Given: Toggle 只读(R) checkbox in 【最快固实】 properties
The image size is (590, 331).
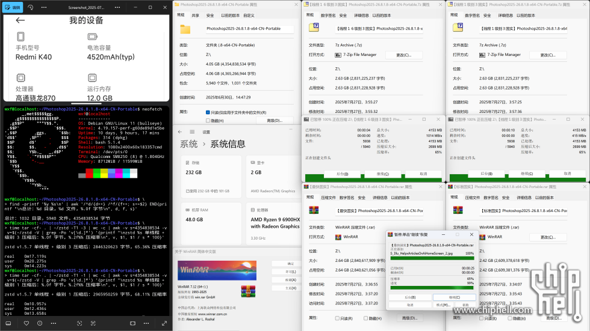Looking at the screenshot, I should point(337,318).
